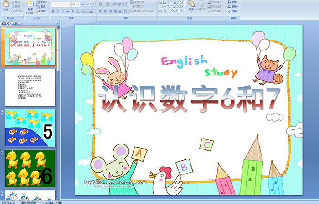This screenshot has height=204, width=319.
Task: Click the Copy icon in clipboard group
Action: click(13, 6)
